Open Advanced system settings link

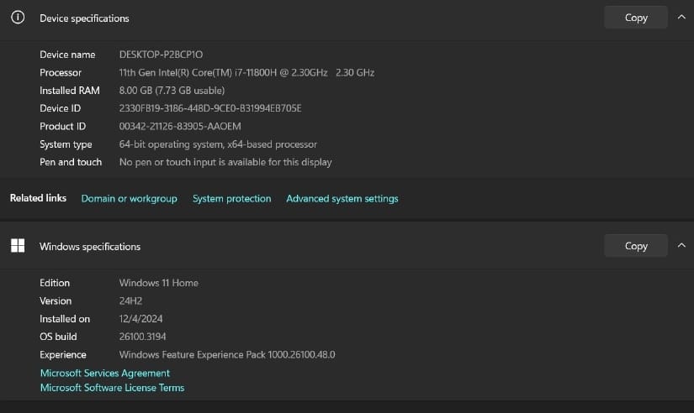click(x=342, y=199)
